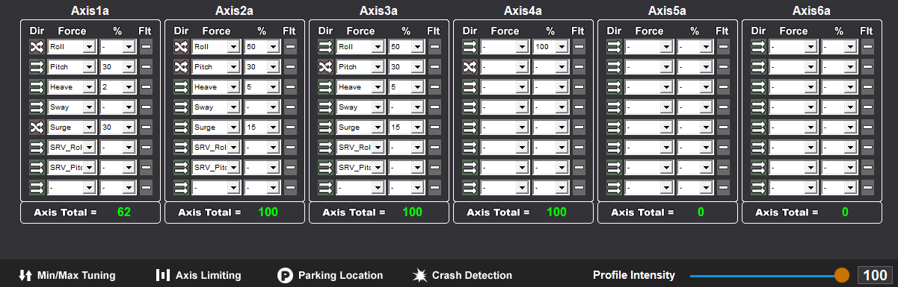
Task: Toggle direction icon for Axis3a Surge row
Action: tap(325, 127)
